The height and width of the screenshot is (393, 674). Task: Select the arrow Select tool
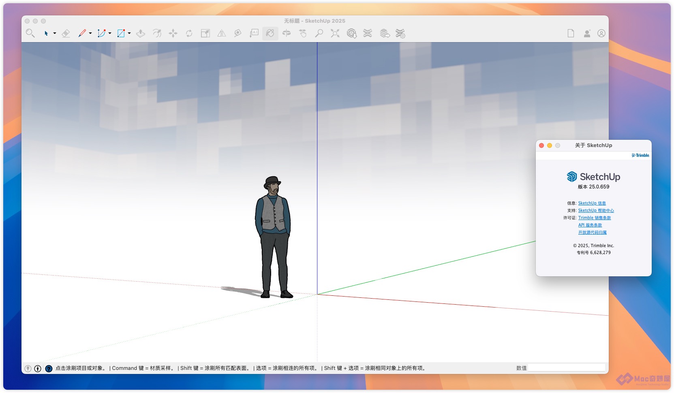[x=46, y=33]
